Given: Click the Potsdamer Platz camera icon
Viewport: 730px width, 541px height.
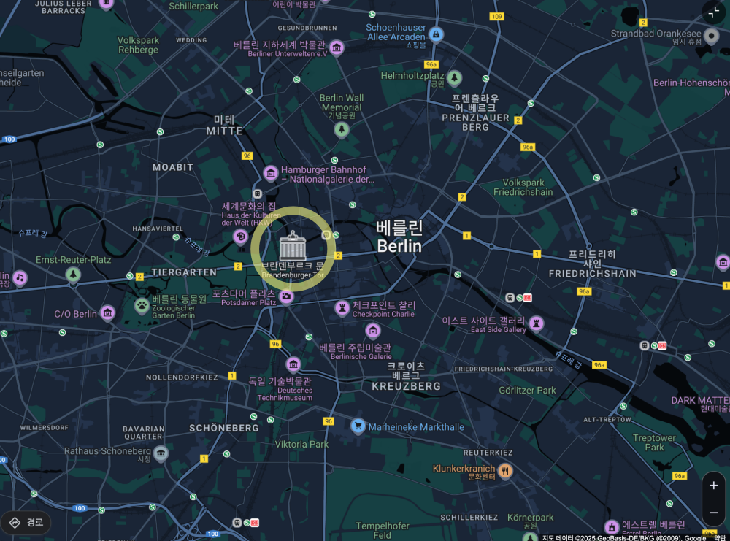Looking at the screenshot, I should (x=286, y=296).
